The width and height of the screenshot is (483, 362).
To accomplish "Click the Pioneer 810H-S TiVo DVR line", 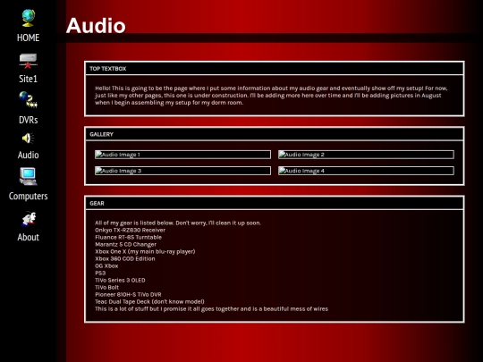I will 128,294.
